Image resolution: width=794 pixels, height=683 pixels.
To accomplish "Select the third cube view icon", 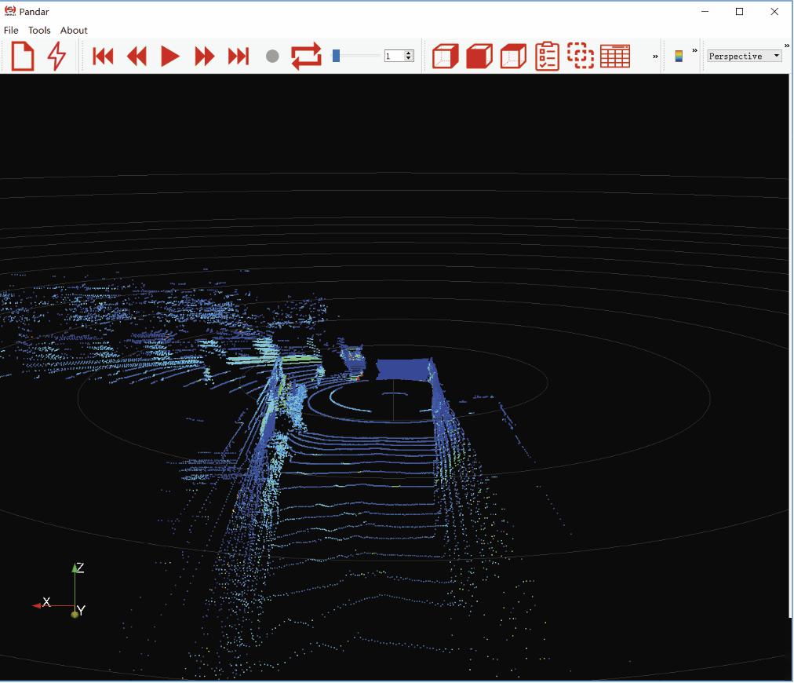I will [513, 56].
